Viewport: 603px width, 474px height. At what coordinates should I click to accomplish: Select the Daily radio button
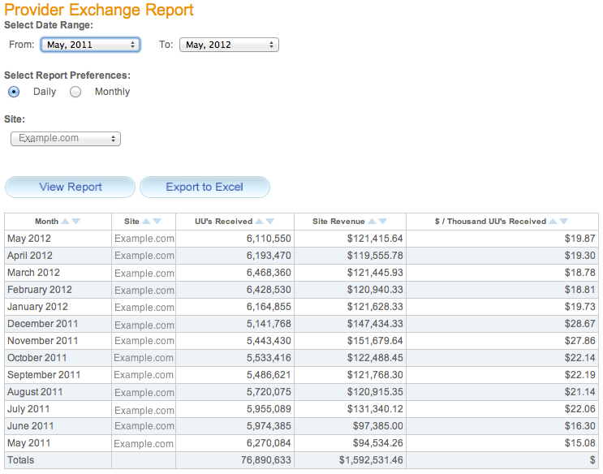tap(14, 92)
